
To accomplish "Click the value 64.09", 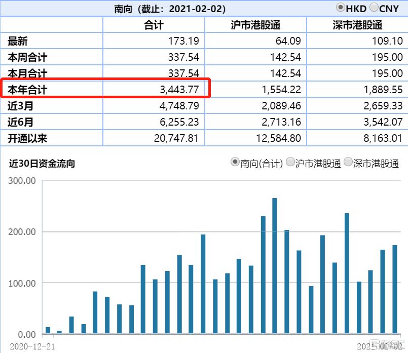I will point(288,41).
